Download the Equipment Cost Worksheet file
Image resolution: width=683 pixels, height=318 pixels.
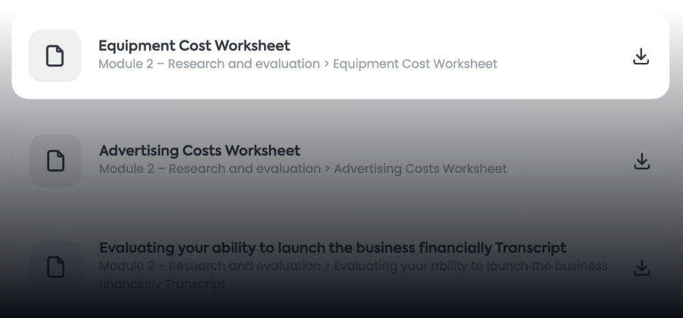pos(641,57)
